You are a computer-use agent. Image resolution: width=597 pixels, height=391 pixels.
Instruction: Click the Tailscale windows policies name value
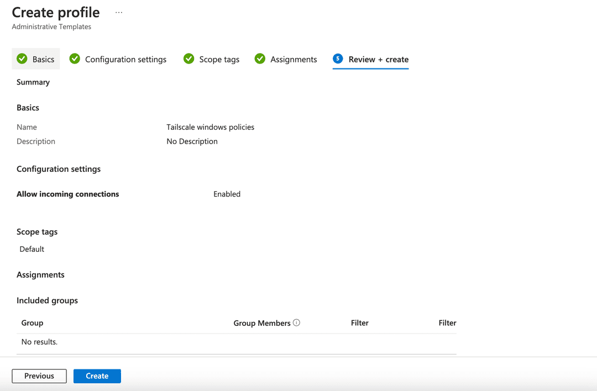tap(211, 126)
